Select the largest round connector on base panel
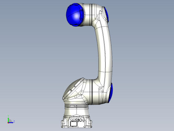This screenshot has height=131, width=174. point(81,120)
